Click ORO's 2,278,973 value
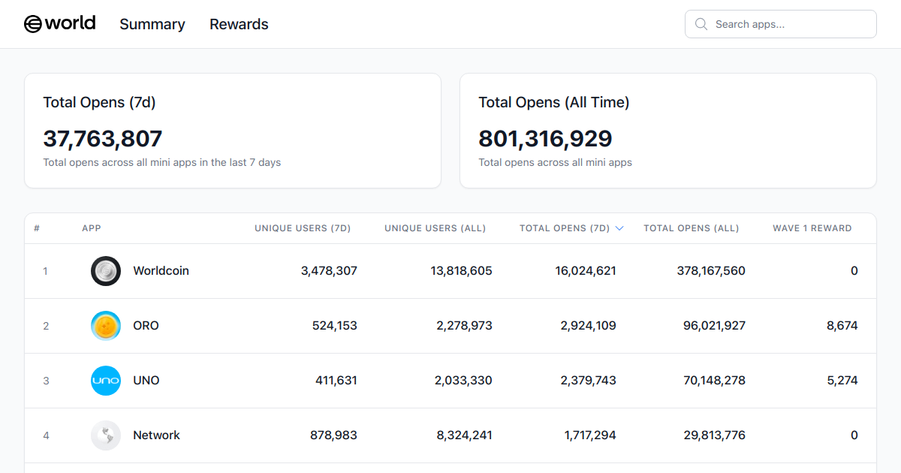Image resolution: width=901 pixels, height=473 pixels. (465, 326)
